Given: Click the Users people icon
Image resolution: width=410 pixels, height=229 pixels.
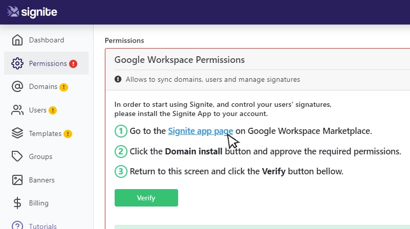Looking at the screenshot, I should (17, 110).
